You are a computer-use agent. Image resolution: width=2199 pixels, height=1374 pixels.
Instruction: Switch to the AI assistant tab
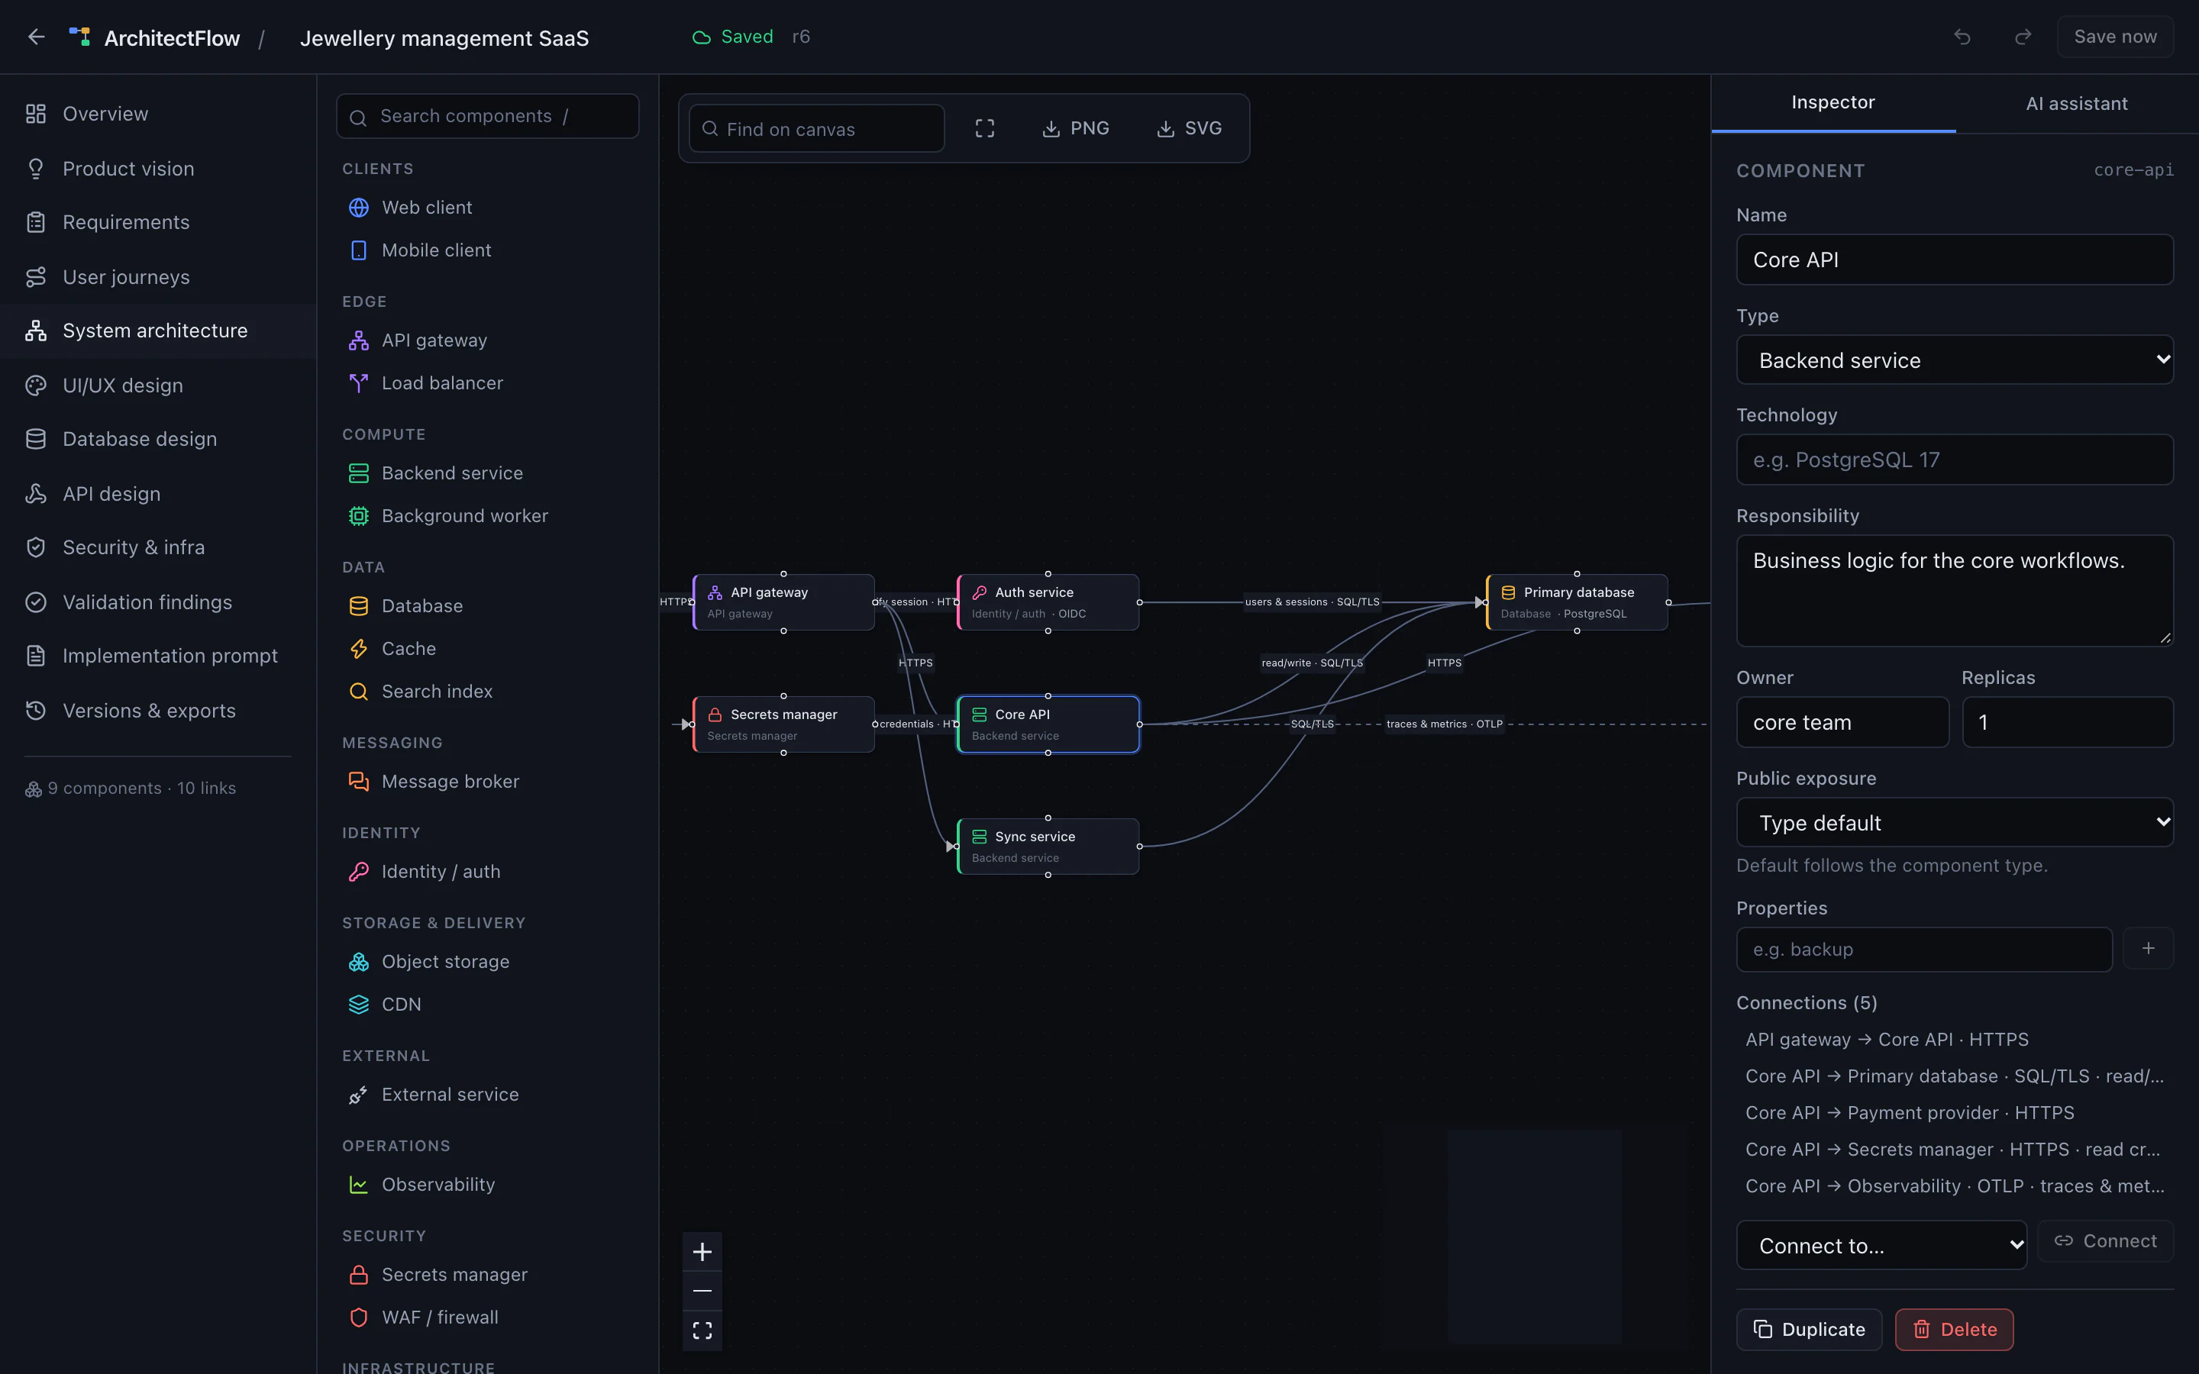point(2076,104)
